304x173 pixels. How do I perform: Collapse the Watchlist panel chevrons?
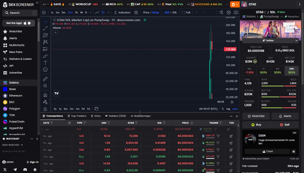(x=37, y=139)
